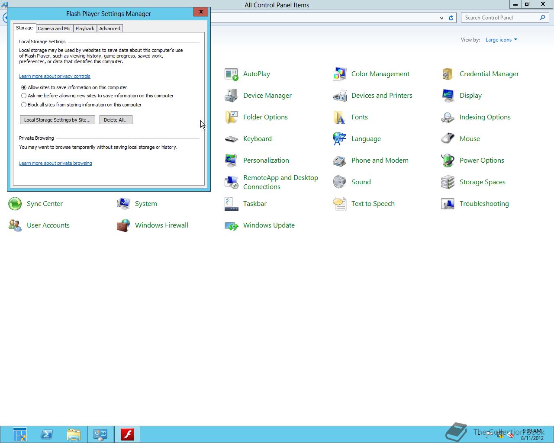Open the Indexing Options icon
Screen dimensions: 554x443
tap(448, 117)
